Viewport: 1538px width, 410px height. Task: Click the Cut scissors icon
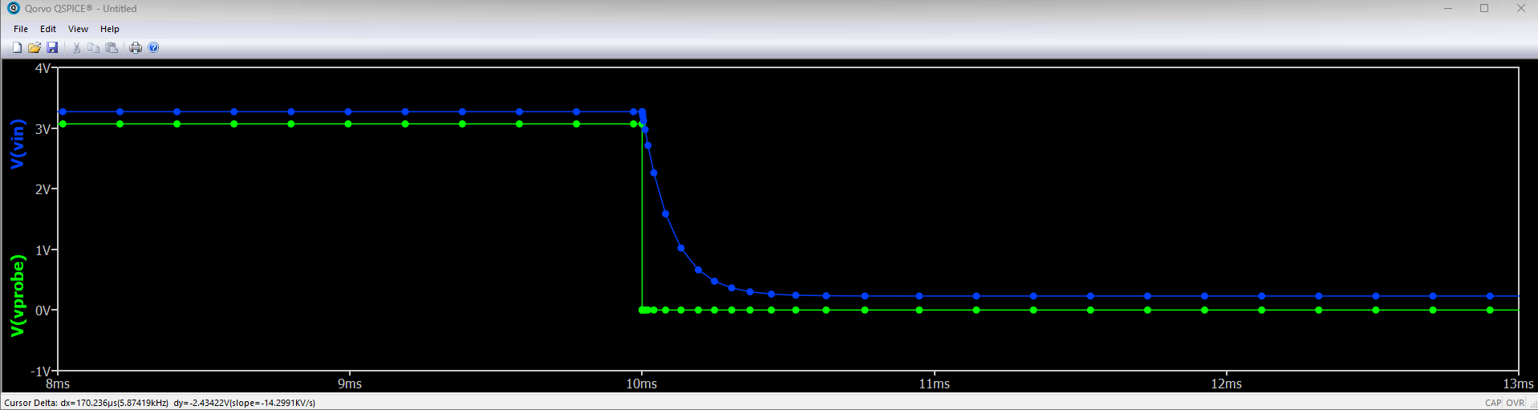pyautogui.click(x=76, y=48)
